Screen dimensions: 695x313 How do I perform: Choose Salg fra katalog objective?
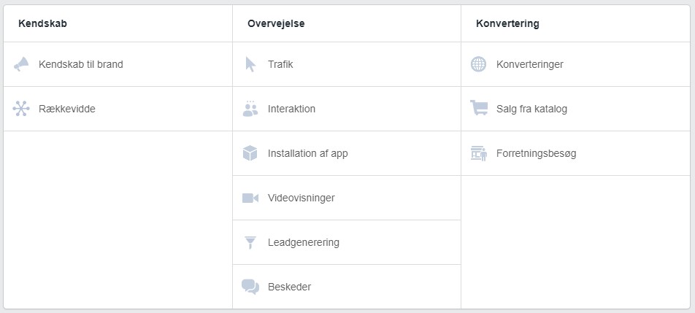[x=575, y=109]
